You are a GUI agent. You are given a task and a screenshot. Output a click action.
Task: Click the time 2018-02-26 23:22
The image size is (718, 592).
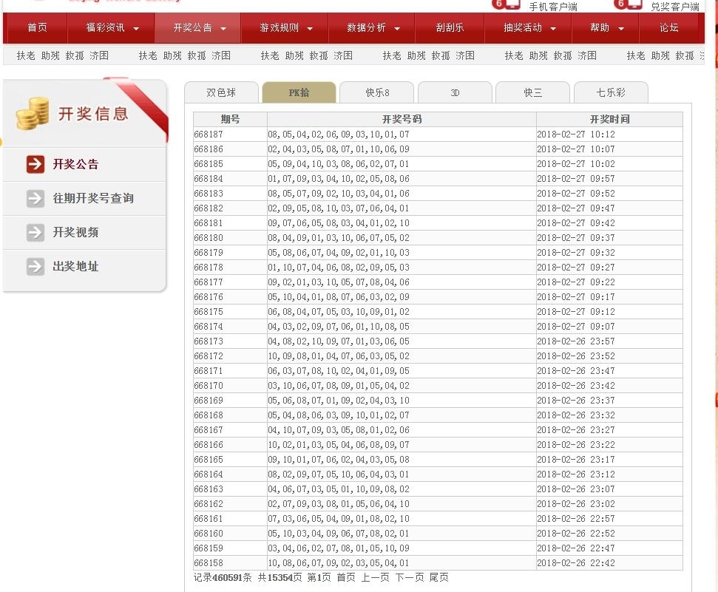pyautogui.click(x=576, y=445)
